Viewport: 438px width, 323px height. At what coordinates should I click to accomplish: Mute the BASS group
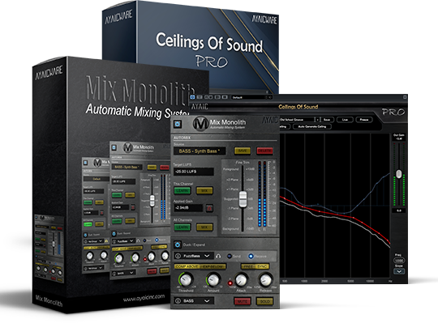(243, 301)
